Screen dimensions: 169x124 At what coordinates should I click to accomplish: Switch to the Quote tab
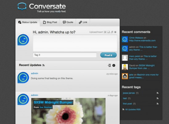click(68, 22)
